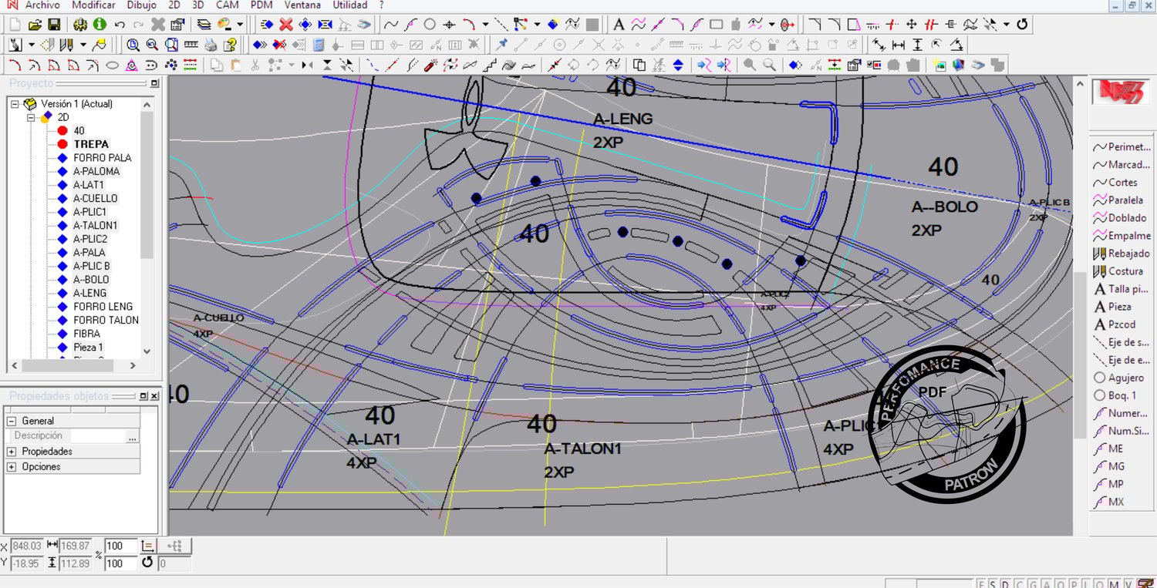This screenshot has width=1157, height=588.
Task: Click the Undo arrow icon
Action: click(120, 25)
